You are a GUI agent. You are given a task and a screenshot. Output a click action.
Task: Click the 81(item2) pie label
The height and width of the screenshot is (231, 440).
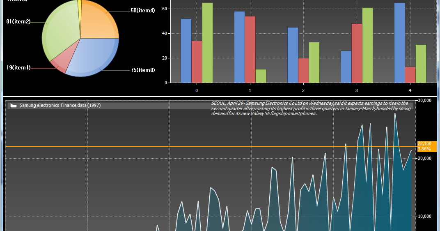click(x=18, y=22)
